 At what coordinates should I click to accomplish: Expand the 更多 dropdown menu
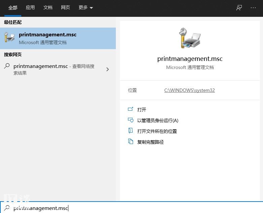click(86, 7)
